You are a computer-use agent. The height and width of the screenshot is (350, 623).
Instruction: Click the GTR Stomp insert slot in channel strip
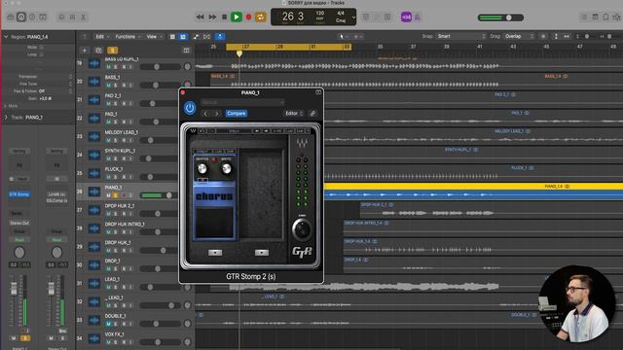[19, 194]
